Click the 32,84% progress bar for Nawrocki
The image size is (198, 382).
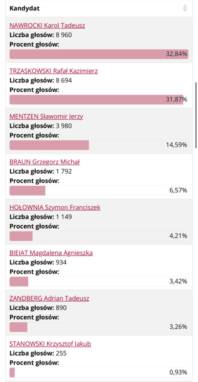click(x=99, y=54)
